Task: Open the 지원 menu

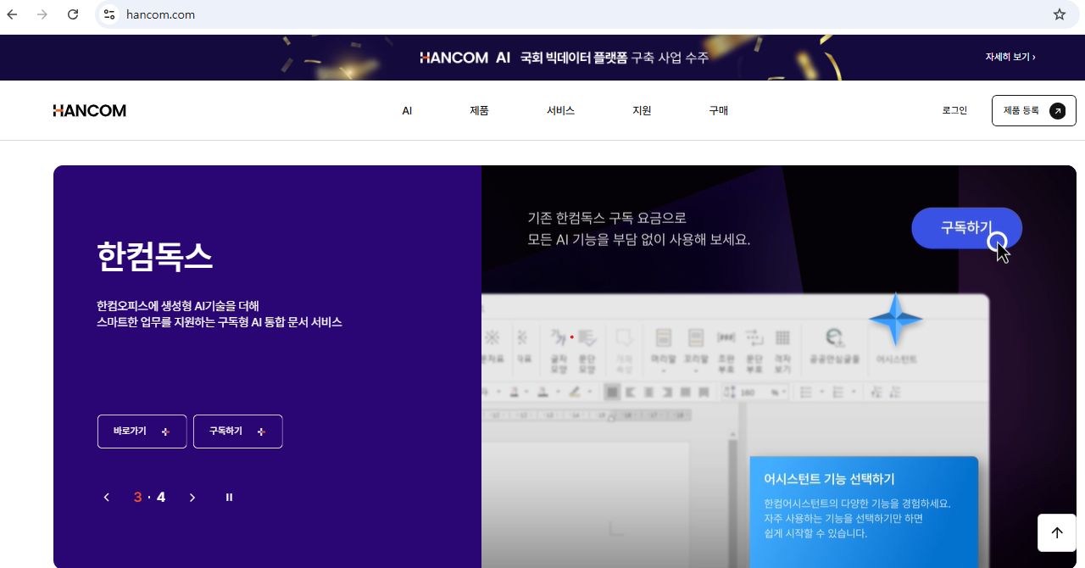Action: (x=642, y=110)
